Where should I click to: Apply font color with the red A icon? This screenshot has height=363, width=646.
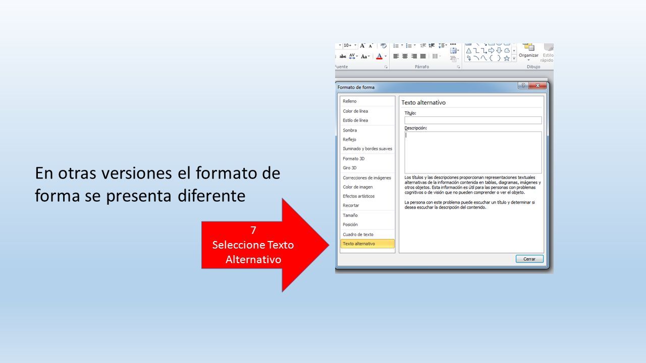[x=379, y=56]
